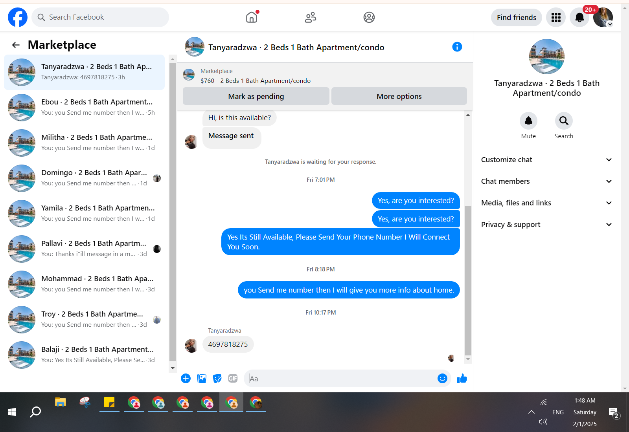Open Windows action center notifications
This screenshot has height=432, width=629.
click(614, 412)
